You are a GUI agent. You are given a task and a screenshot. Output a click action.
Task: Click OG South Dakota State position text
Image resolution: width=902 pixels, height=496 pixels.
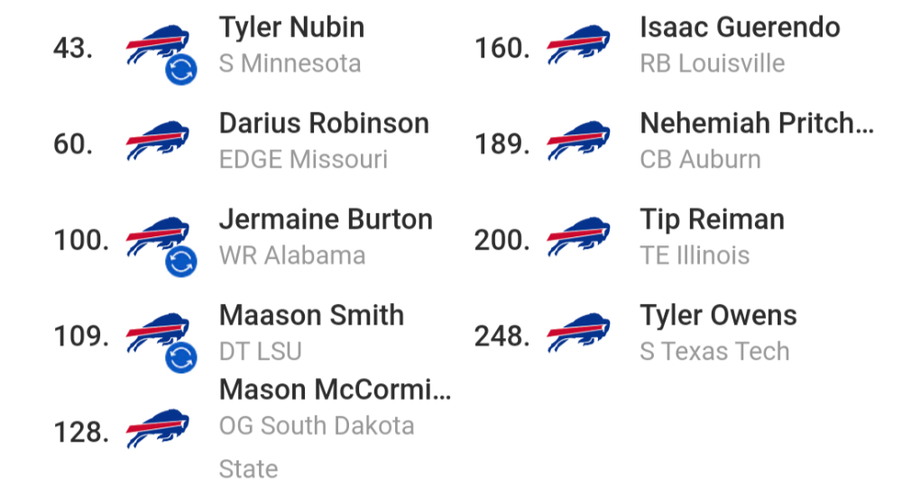[317, 447]
